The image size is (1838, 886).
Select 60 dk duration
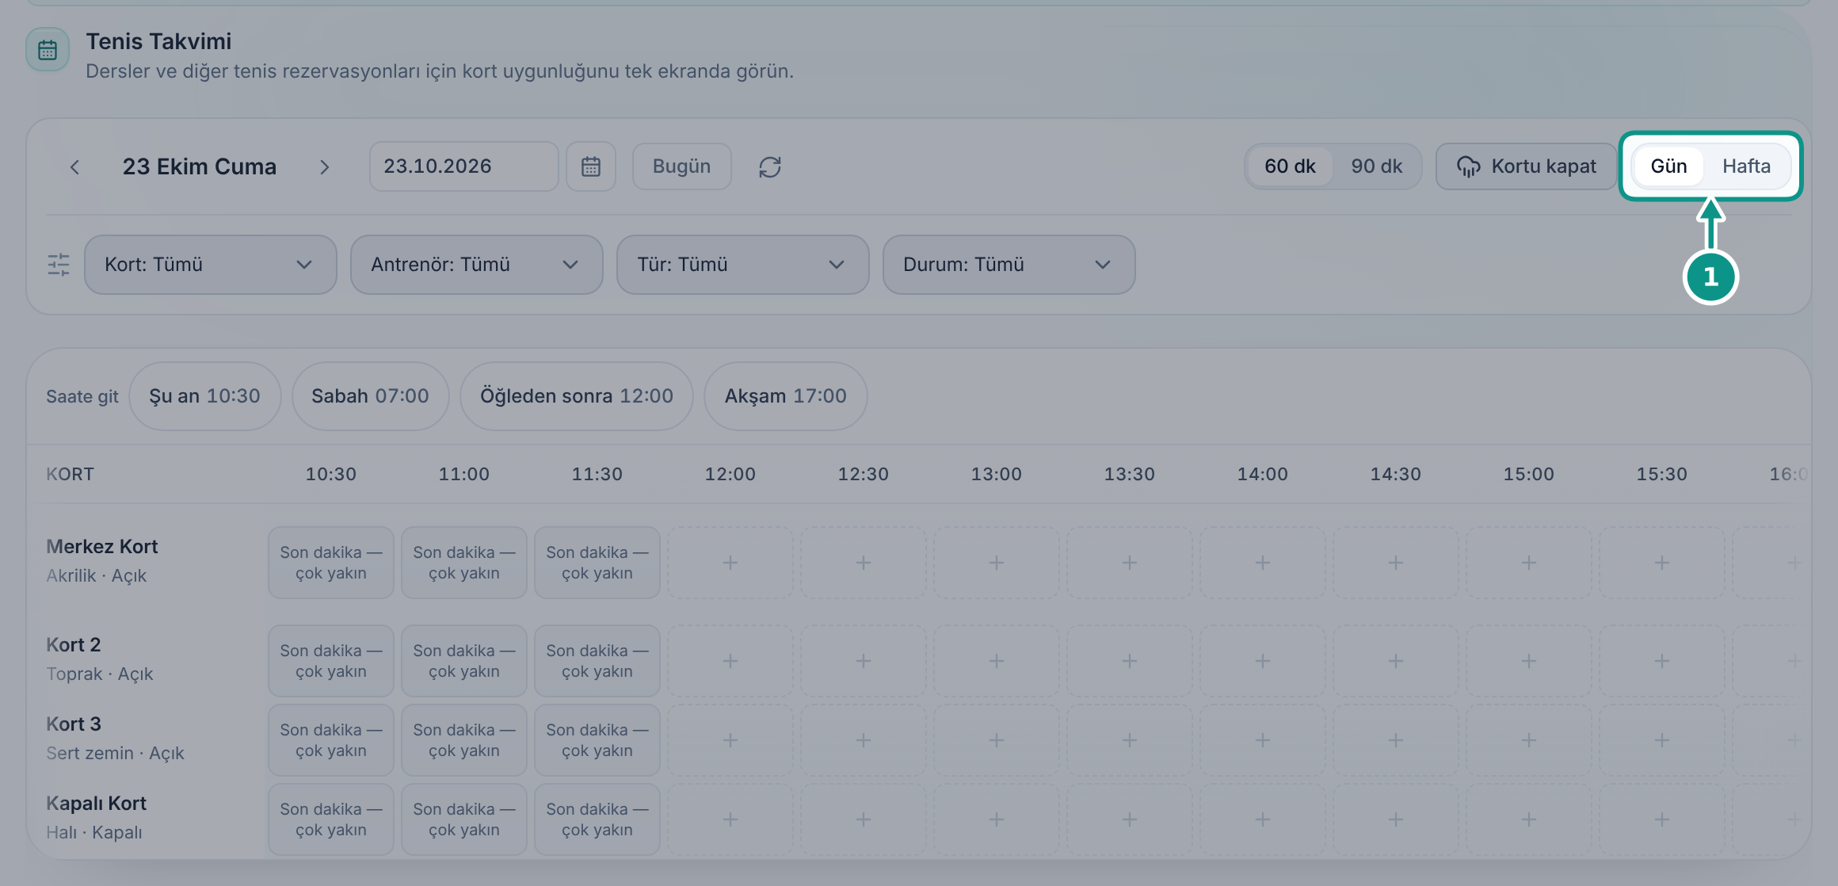point(1290,166)
